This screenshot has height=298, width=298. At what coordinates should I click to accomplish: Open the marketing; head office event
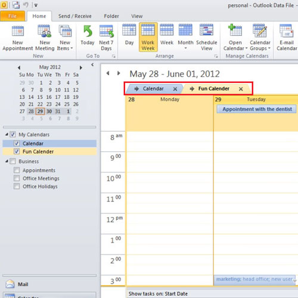tap(254, 280)
